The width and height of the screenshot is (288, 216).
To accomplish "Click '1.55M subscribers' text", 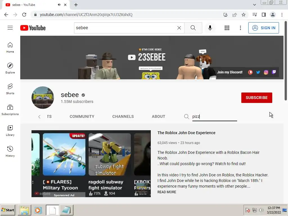I will click(77, 102).
